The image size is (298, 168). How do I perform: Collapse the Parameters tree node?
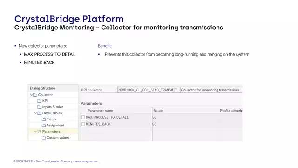click(35, 131)
